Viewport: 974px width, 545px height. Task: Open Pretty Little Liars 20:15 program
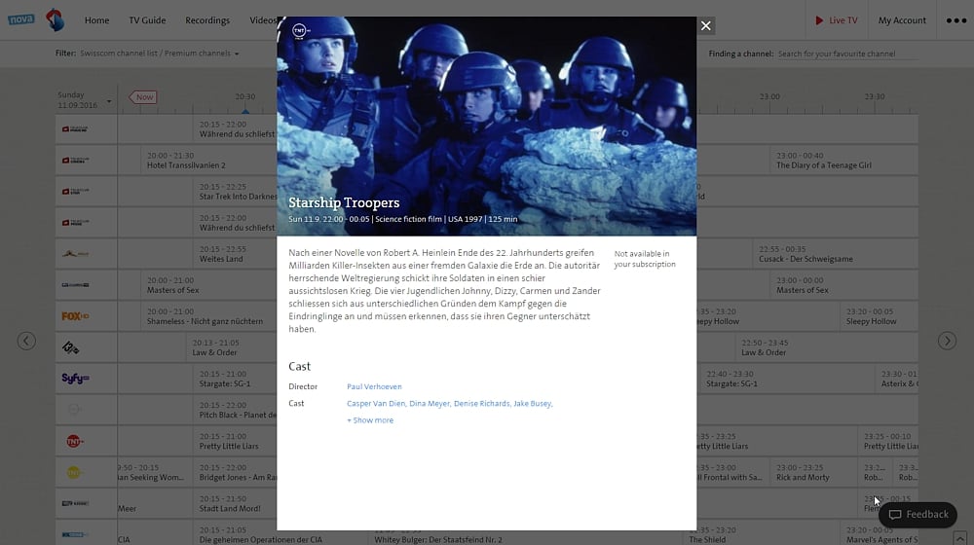[235, 441]
